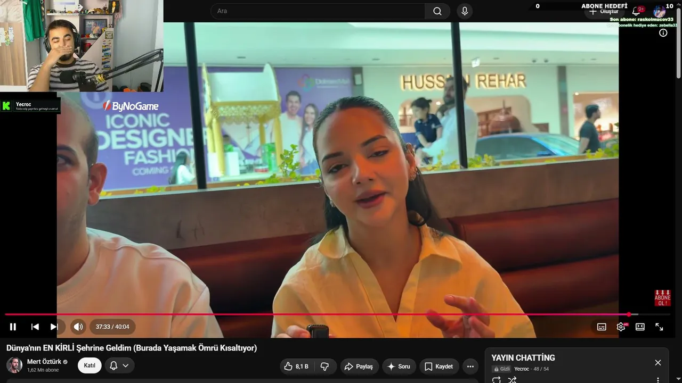The width and height of the screenshot is (682, 383).
Task: Click the 37:33 / 40:04 time display
Action: coord(112,327)
